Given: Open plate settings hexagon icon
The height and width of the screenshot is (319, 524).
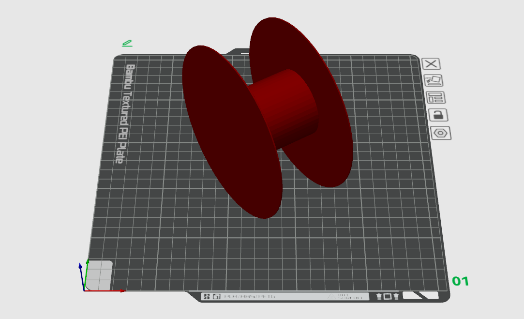Looking at the screenshot, I should (440, 133).
